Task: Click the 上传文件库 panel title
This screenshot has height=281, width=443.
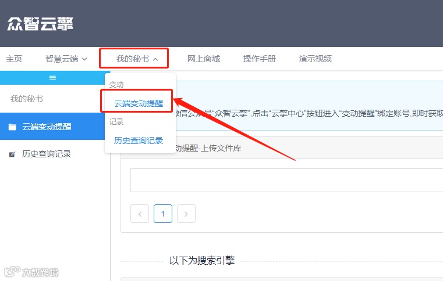Action: (208, 148)
